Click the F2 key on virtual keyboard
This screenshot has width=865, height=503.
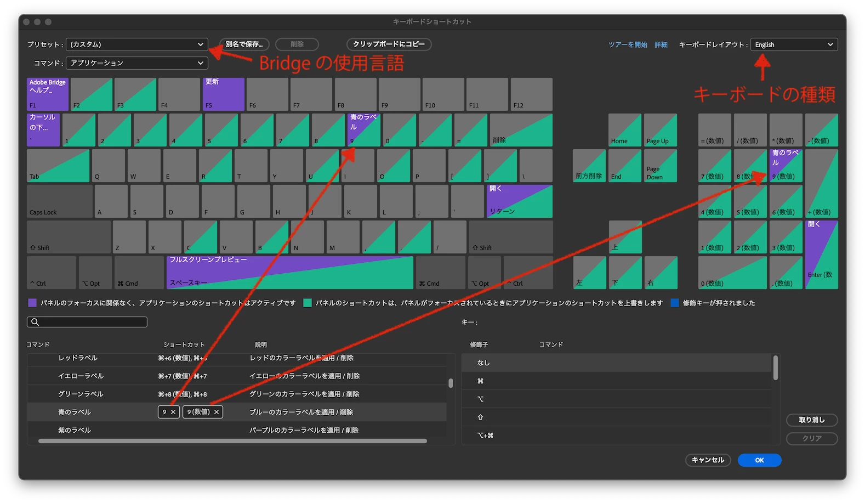(x=92, y=94)
